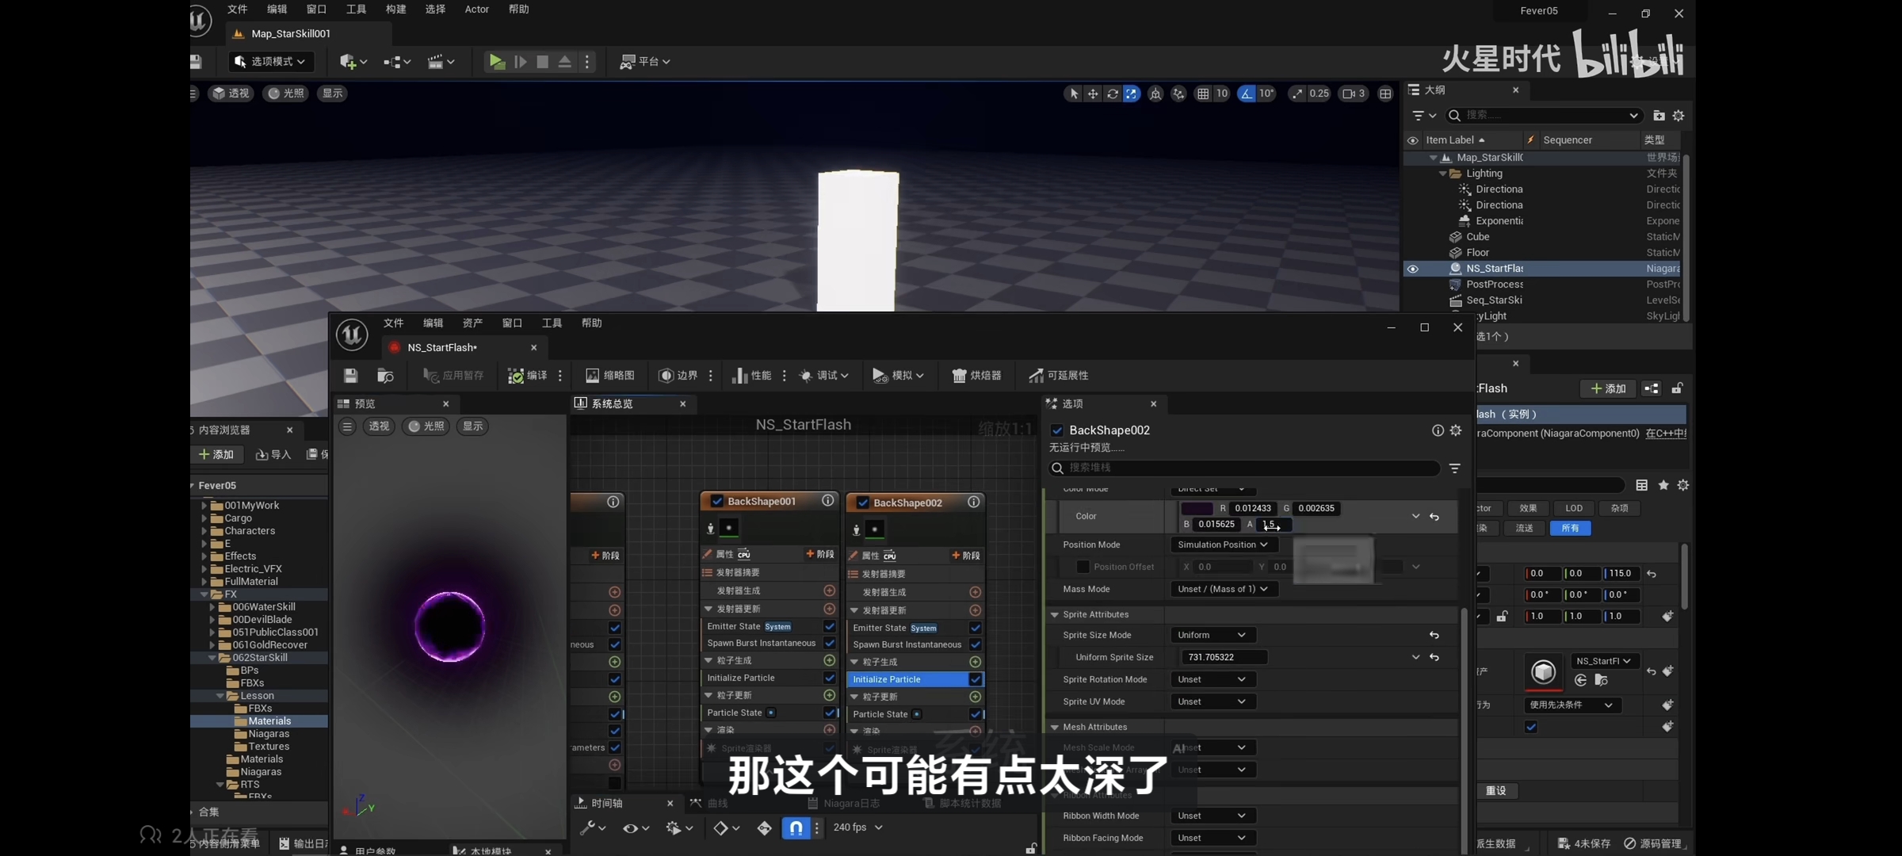
Task: Click the 添加 button in content browser
Action: [216, 454]
